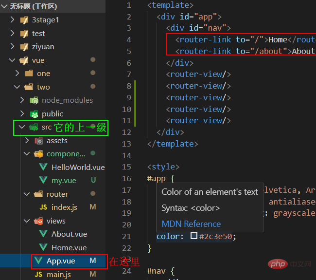Click the views folder icon
Image resolution: width=316 pixels, height=280 pixels.
pyautogui.click(x=38, y=221)
